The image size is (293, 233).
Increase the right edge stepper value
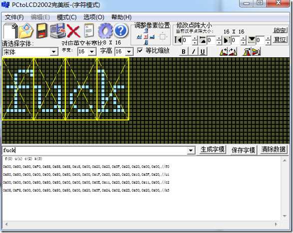(243, 38)
